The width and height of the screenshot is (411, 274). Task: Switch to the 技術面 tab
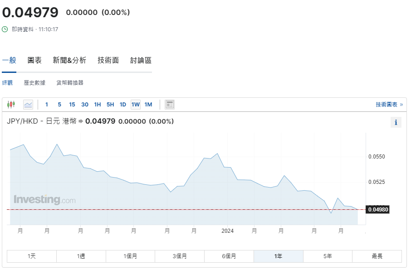[108, 60]
